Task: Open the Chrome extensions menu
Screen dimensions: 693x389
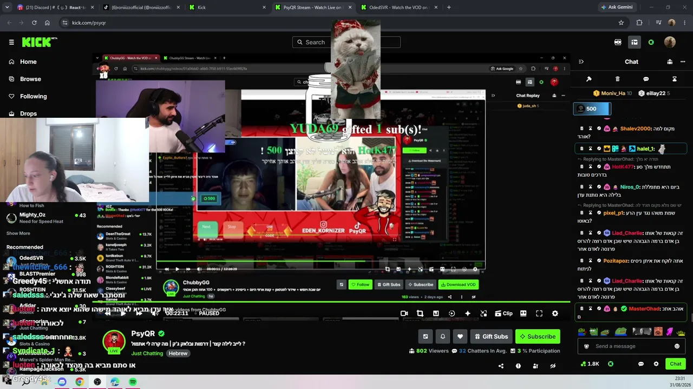Action: click(639, 23)
